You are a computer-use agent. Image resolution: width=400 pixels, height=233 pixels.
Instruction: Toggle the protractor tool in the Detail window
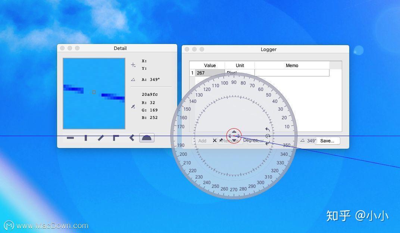[x=147, y=137]
